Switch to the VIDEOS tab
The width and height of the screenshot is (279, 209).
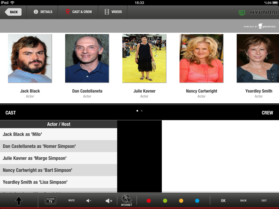click(113, 12)
